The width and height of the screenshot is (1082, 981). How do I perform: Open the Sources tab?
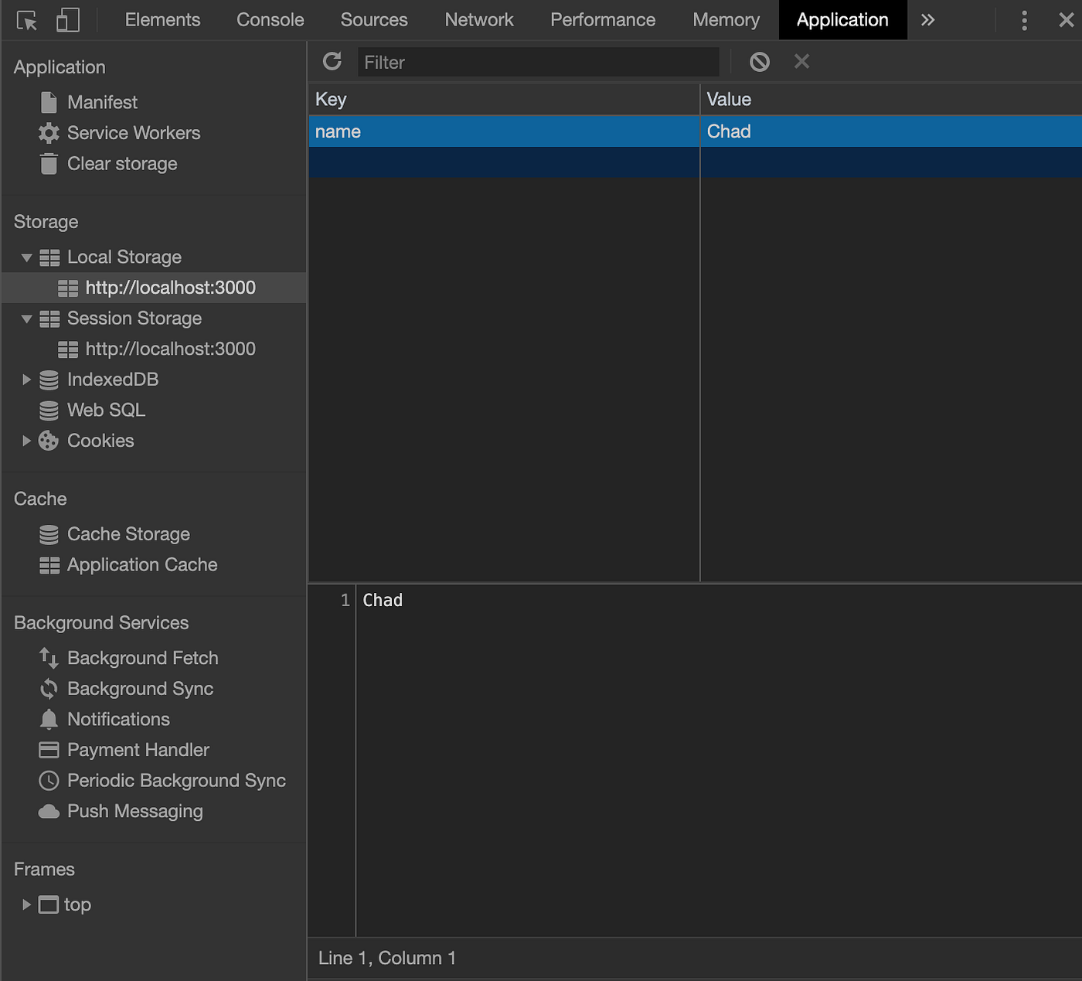pos(374,20)
